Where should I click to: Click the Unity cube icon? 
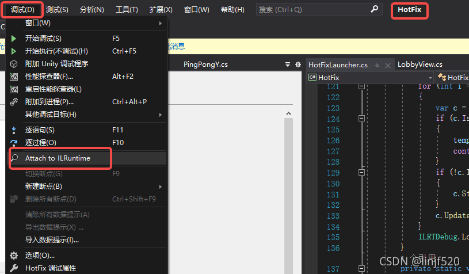(x=14, y=64)
